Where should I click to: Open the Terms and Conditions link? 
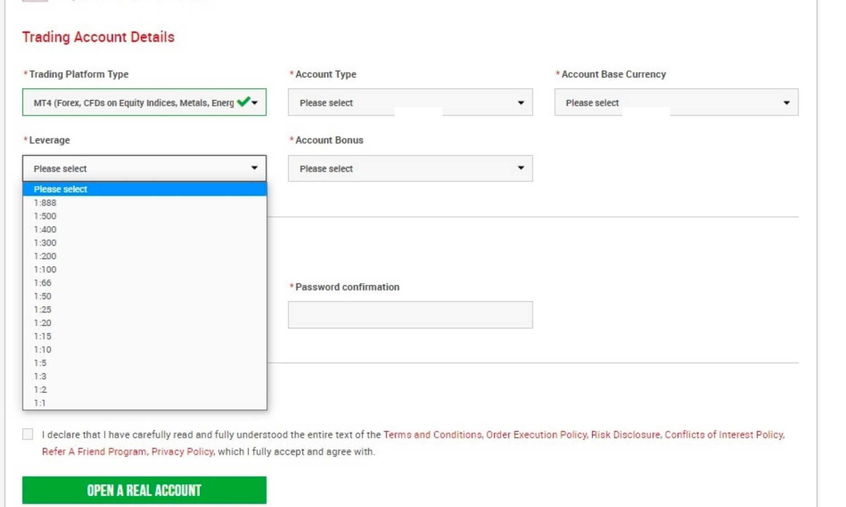[432, 435]
